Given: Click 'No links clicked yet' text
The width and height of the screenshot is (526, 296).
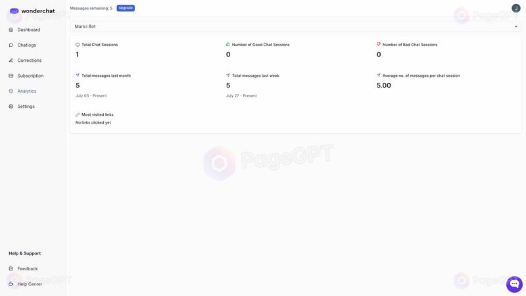Looking at the screenshot, I should click(93, 122).
